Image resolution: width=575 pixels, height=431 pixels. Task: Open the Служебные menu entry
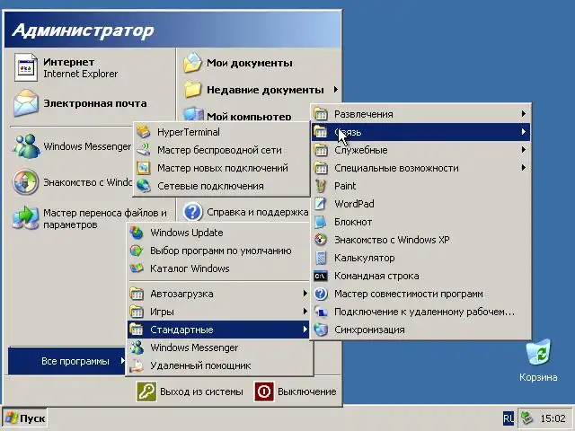click(420, 150)
